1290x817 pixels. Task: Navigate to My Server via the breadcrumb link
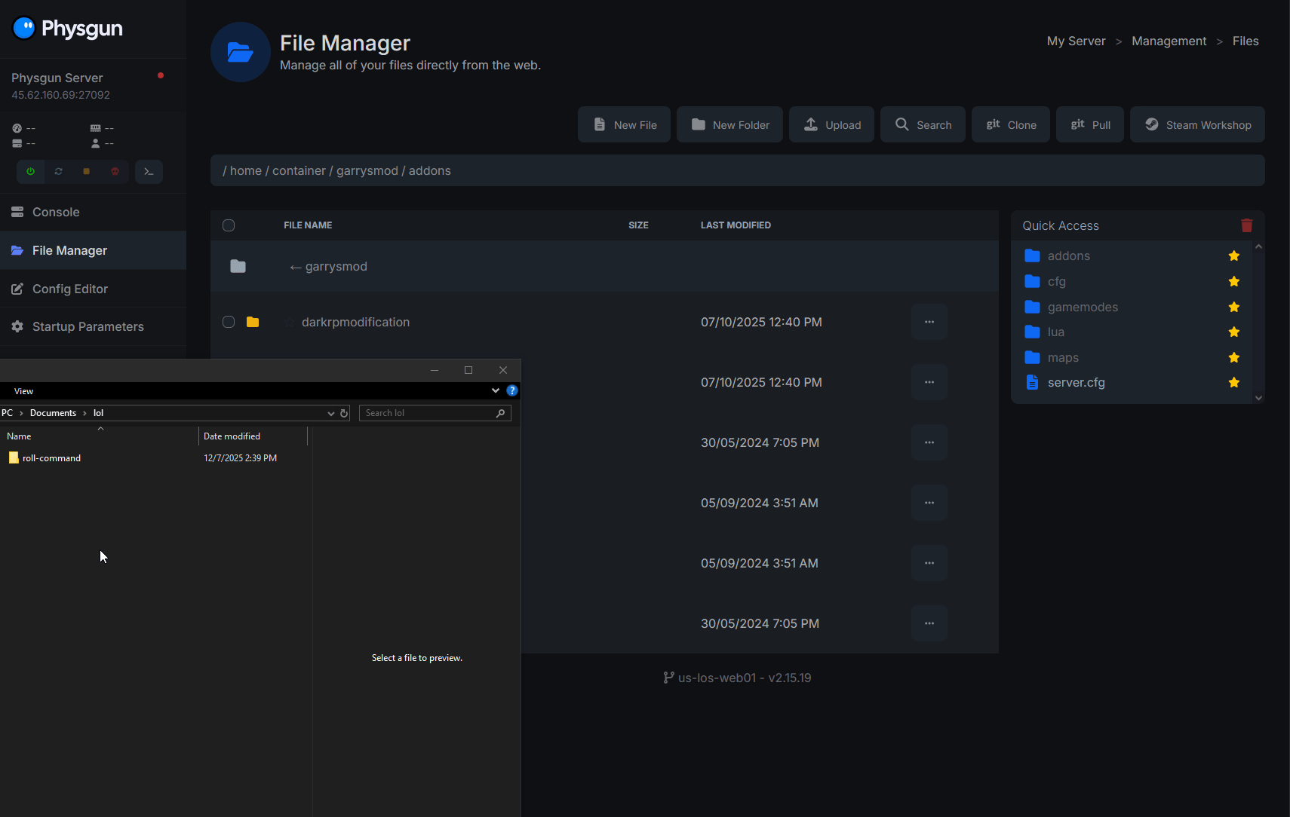pos(1076,41)
